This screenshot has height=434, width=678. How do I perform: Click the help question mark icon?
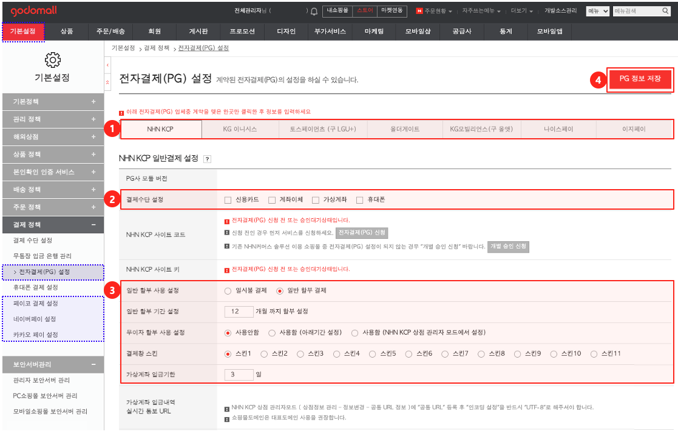pos(207,159)
